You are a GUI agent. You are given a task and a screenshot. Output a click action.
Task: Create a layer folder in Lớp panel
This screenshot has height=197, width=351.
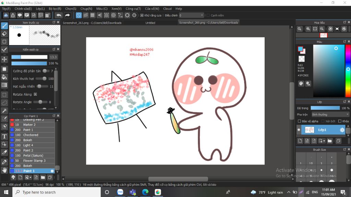(329, 141)
